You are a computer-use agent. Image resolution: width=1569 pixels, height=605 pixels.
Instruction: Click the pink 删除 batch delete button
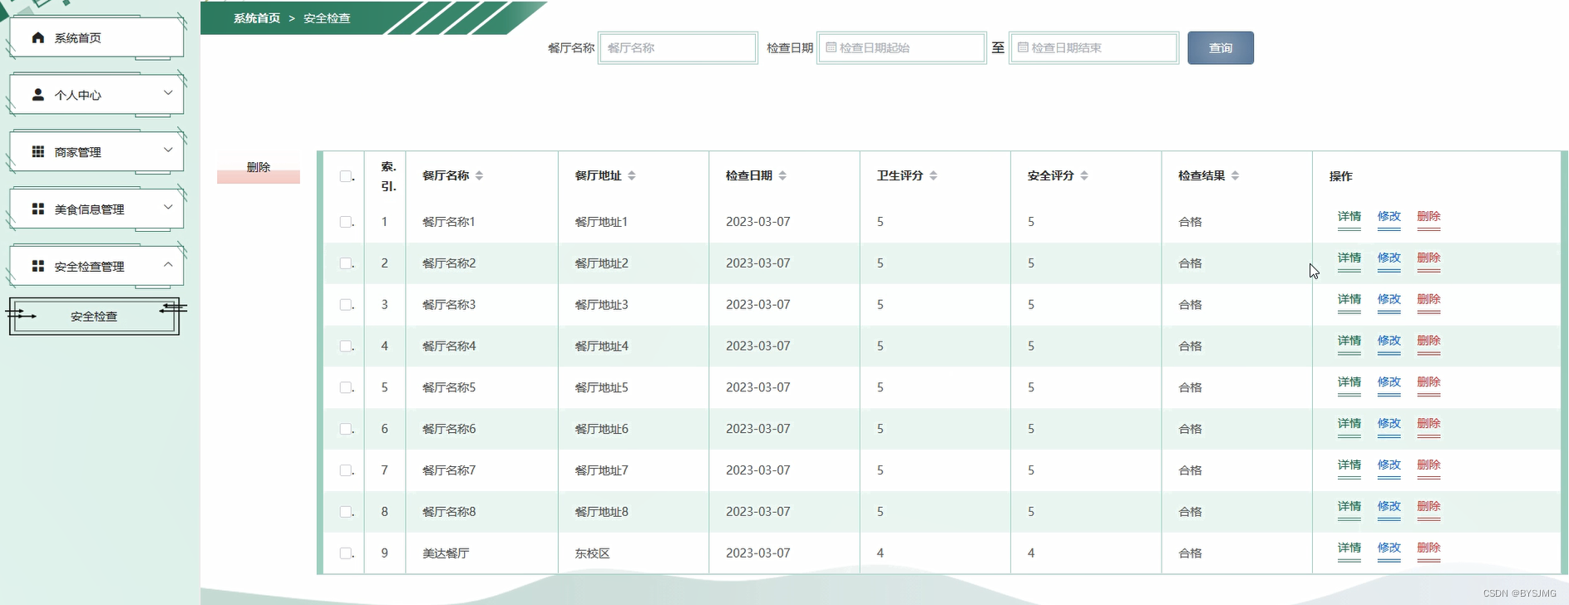(259, 168)
